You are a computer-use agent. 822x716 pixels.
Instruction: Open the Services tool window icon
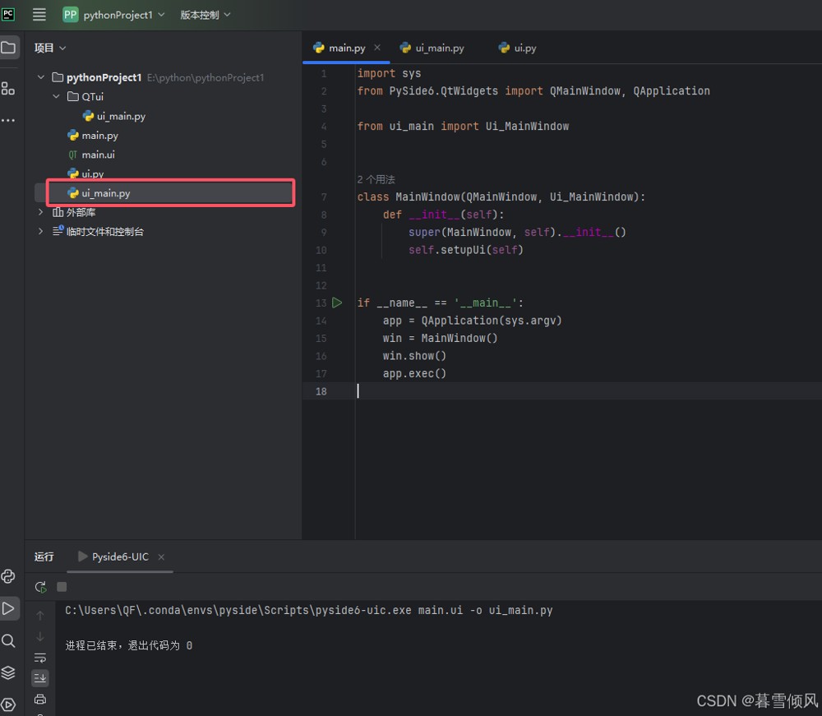click(8, 704)
